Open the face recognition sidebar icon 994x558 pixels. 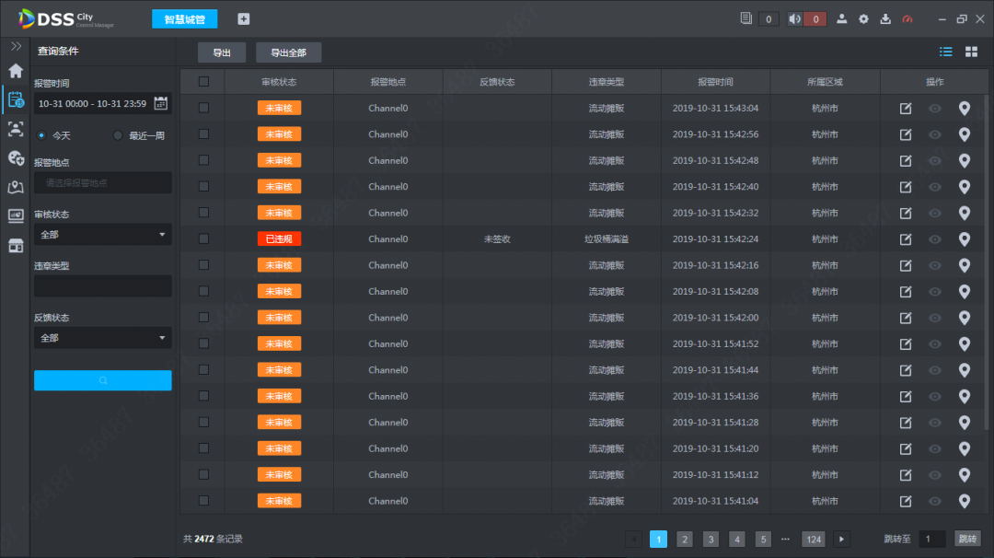16,129
